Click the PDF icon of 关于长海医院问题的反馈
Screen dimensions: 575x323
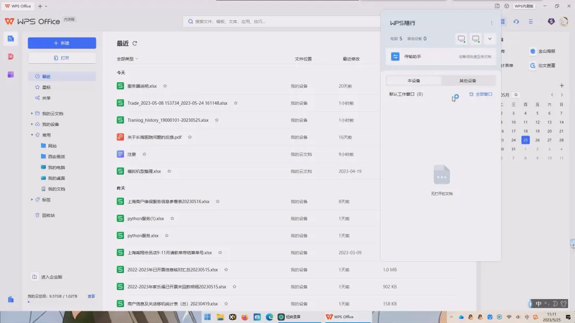[x=120, y=137]
